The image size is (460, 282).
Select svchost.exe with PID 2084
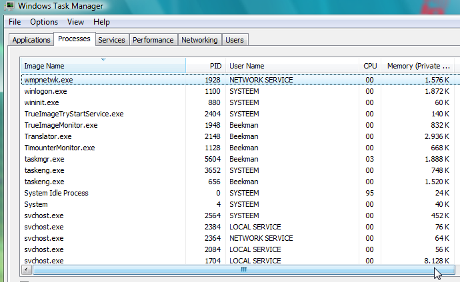tap(241, 249)
